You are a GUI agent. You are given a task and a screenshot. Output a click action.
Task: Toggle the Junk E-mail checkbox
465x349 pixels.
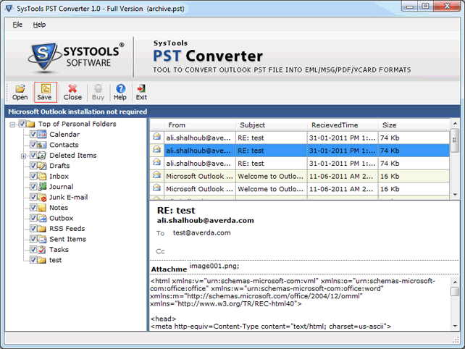click(x=33, y=197)
